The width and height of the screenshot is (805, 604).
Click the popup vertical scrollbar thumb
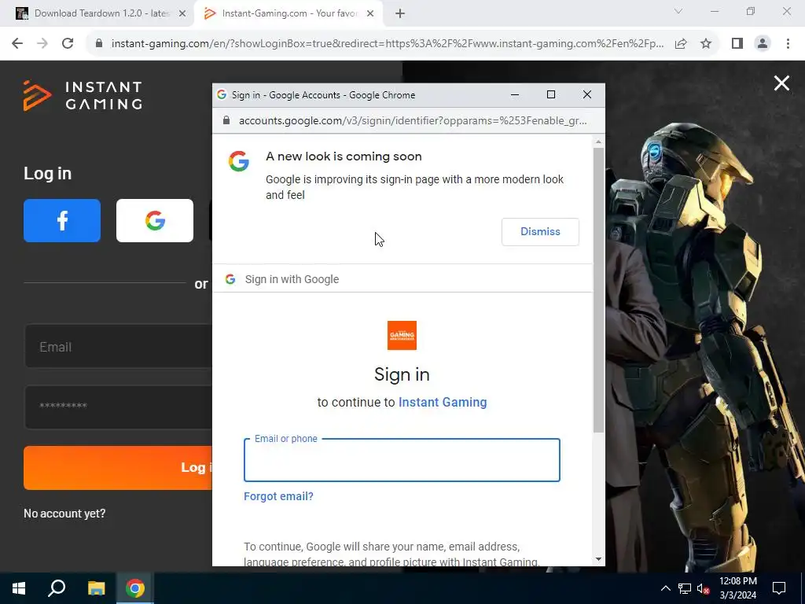[598, 290]
